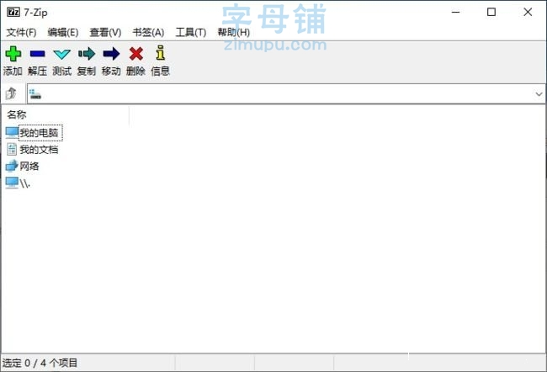Open the 编辑(E) menu
The image size is (547, 372).
point(63,33)
